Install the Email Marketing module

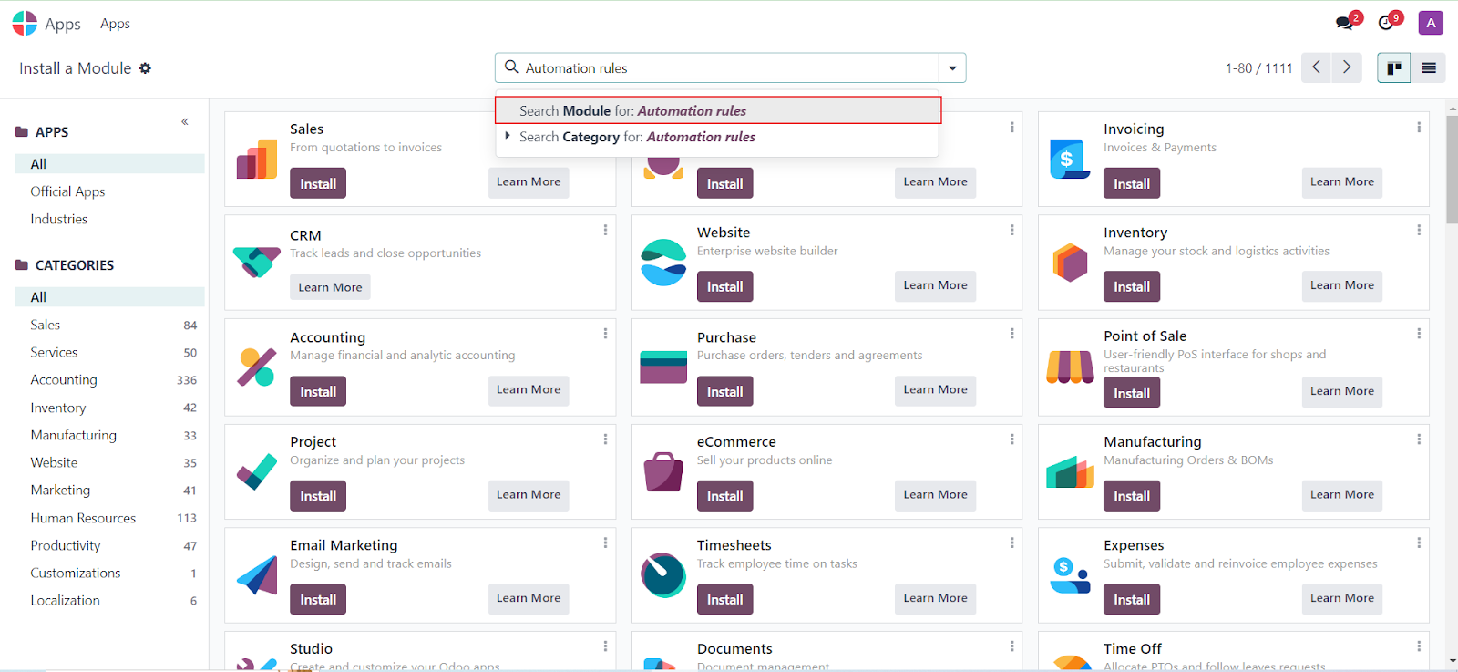click(x=318, y=599)
